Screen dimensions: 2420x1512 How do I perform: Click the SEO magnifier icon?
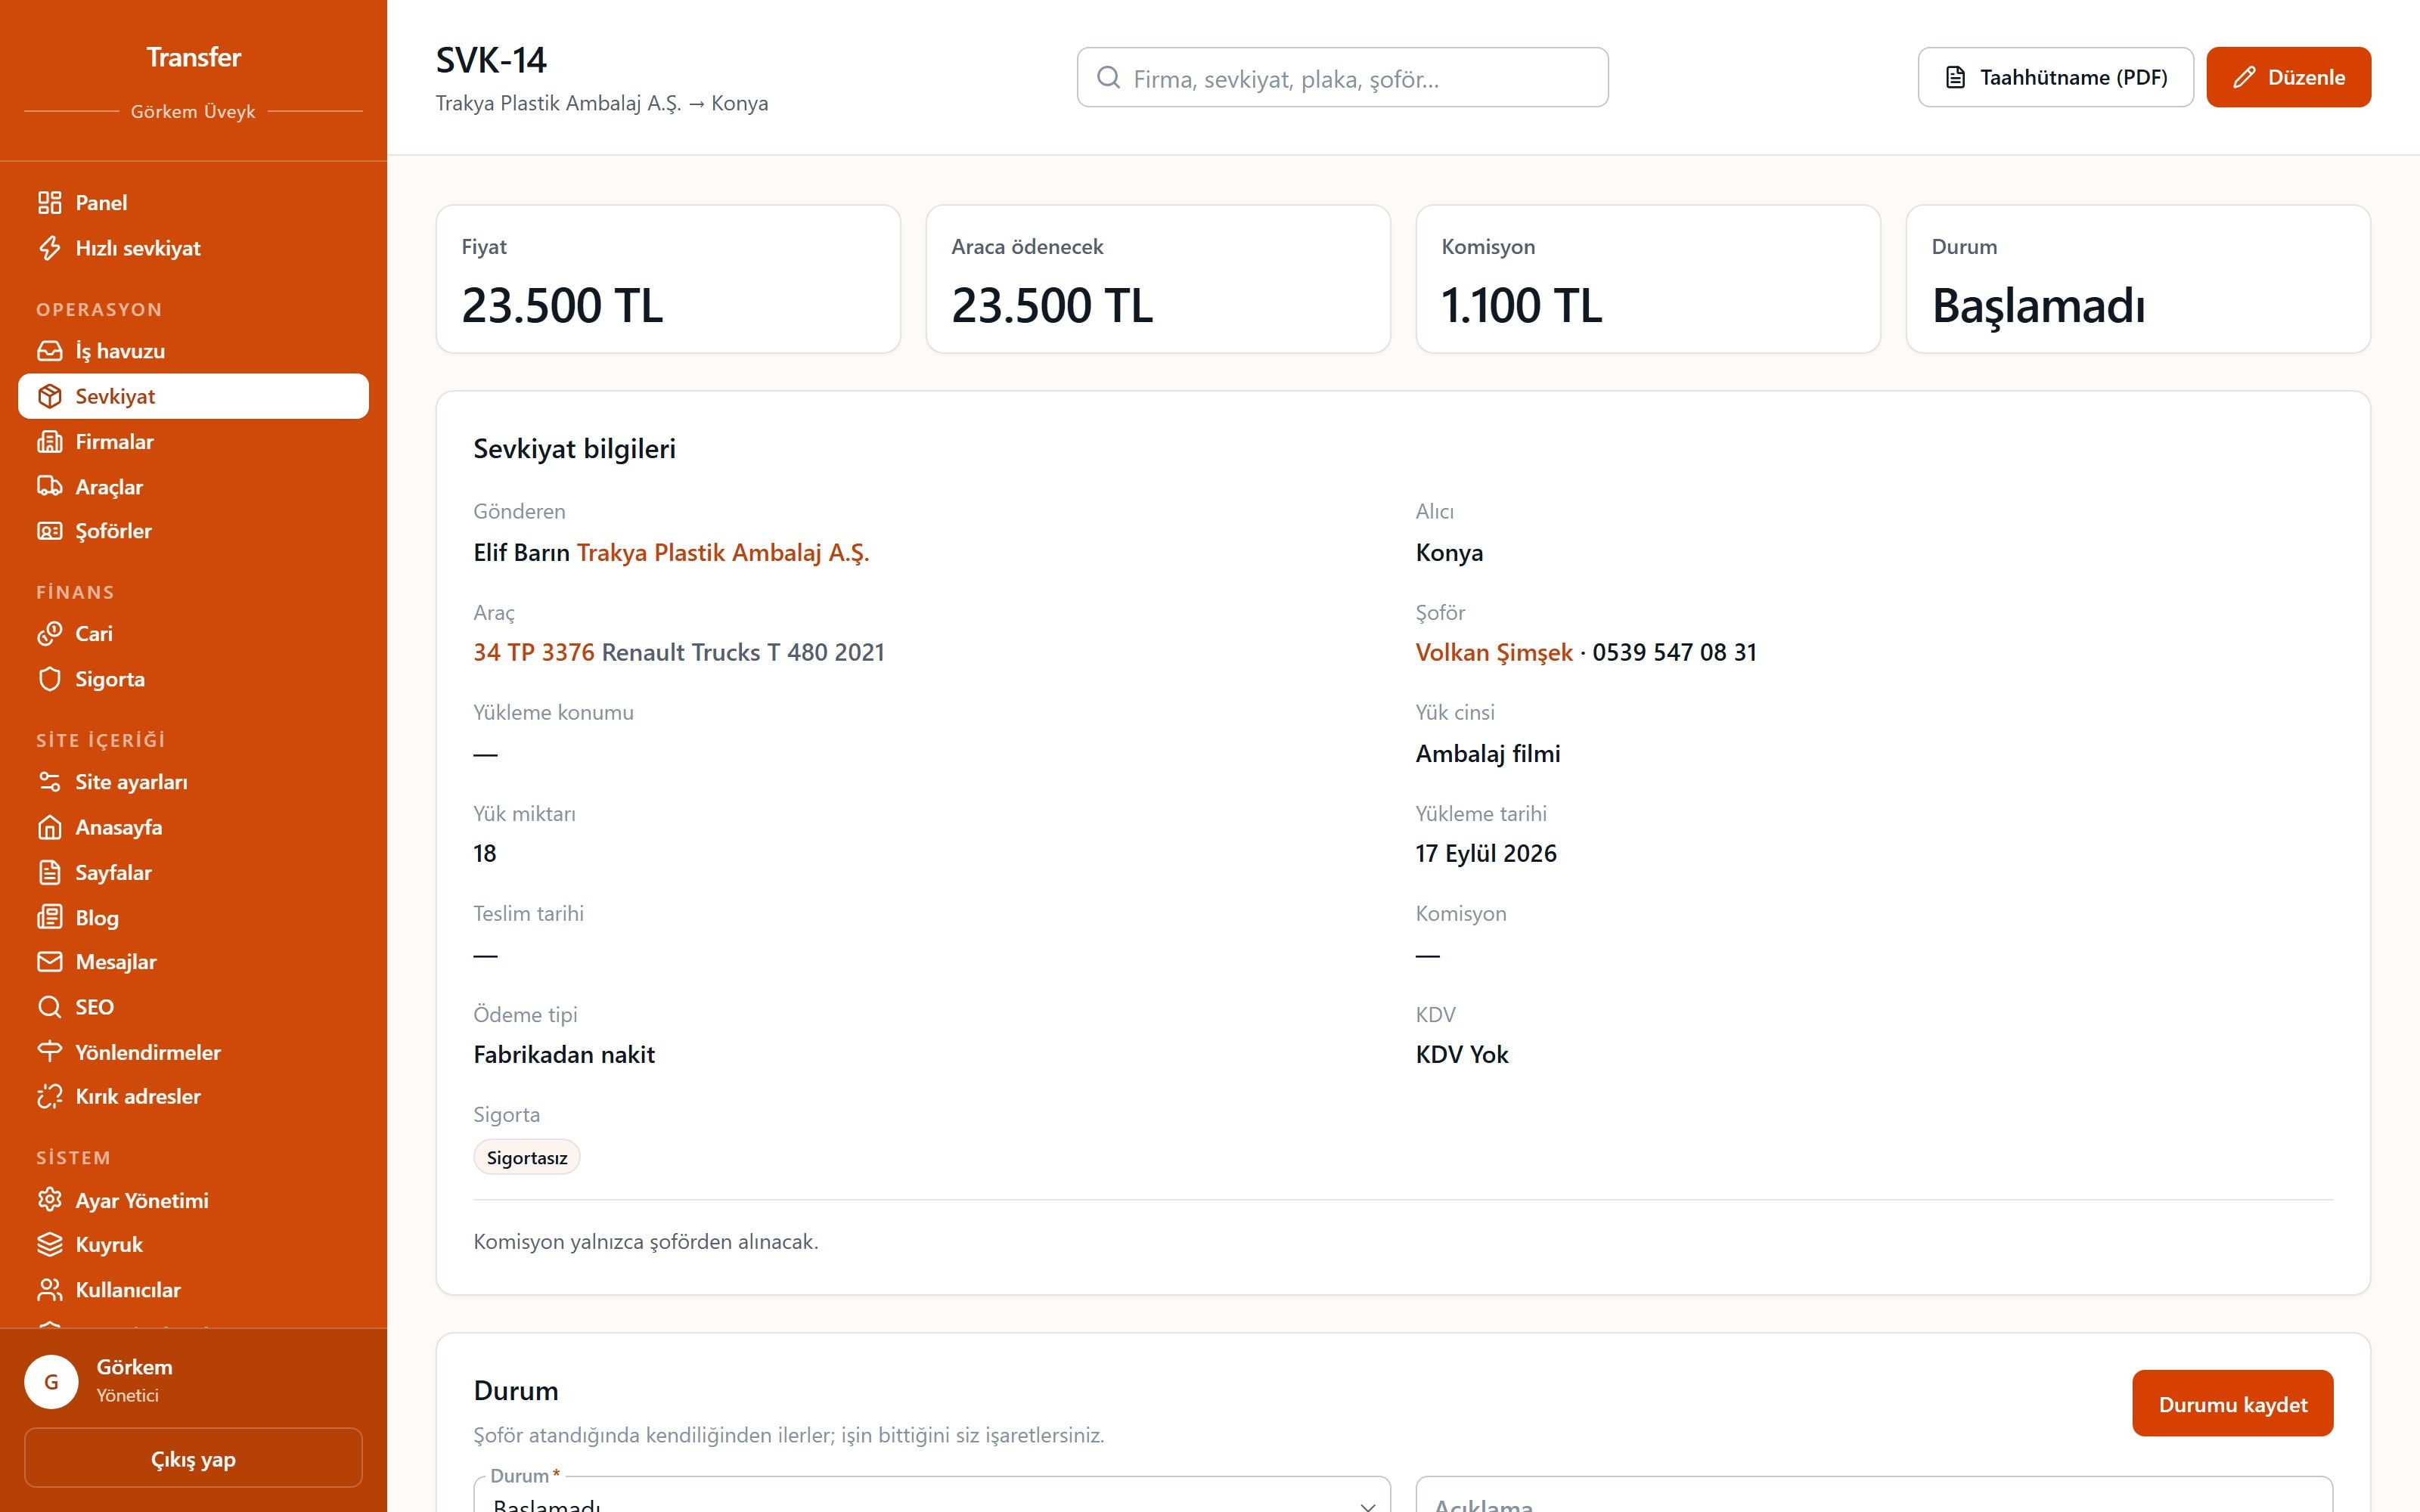point(50,1007)
